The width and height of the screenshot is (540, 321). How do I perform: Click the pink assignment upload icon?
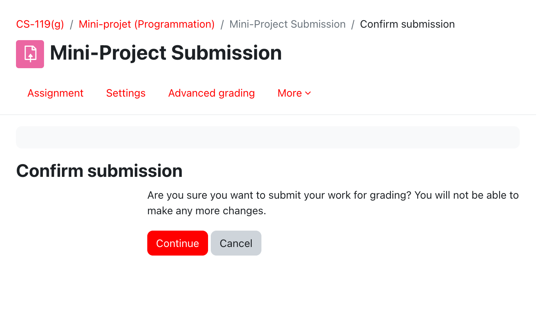pyautogui.click(x=30, y=54)
